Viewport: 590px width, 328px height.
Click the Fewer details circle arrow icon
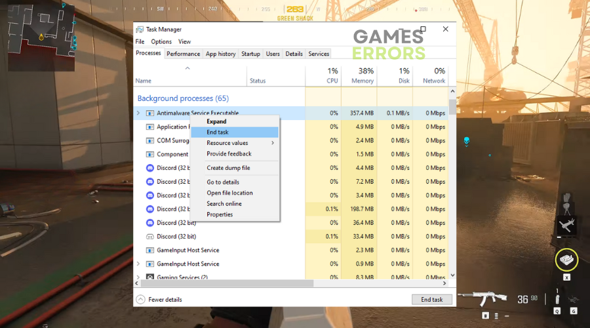coord(140,299)
